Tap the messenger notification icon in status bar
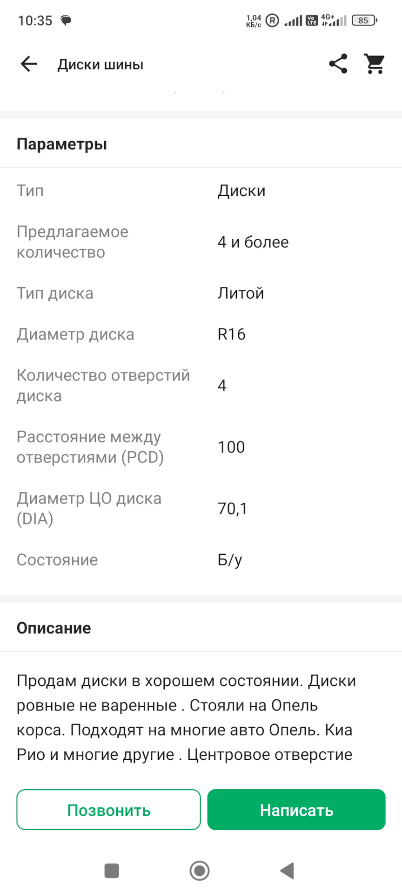Viewport: 402px width, 895px height. pos(67,21)
